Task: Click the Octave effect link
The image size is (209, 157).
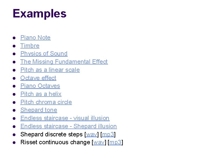Action: pyautogui.click(x=38, y=78)
